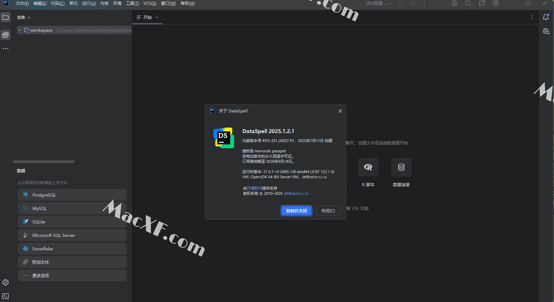Click the data connection database icon tile
The width and height of the screenshot is (554, 302).
coord(401,167)
